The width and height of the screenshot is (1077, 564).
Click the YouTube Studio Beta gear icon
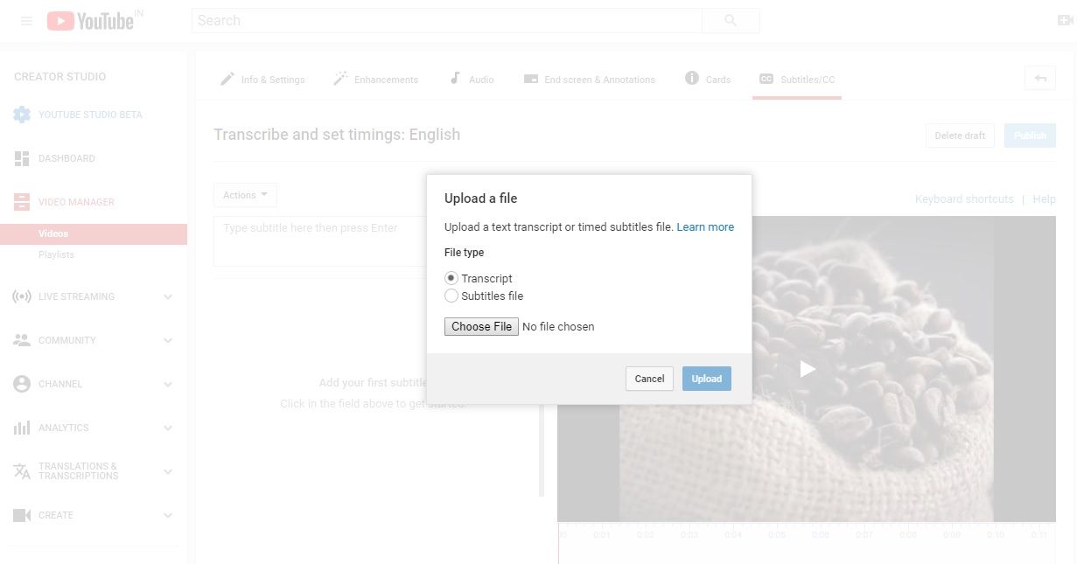22,115
